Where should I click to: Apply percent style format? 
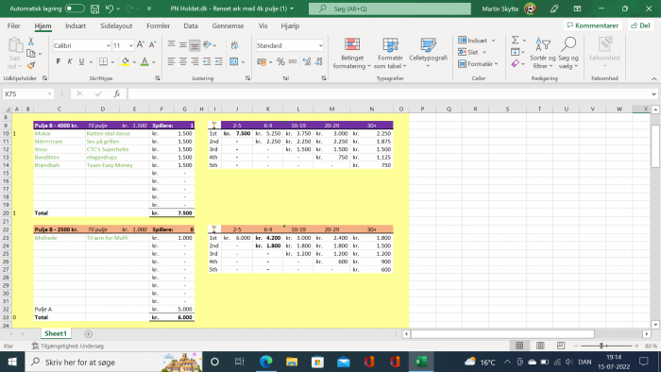[280, 61]
